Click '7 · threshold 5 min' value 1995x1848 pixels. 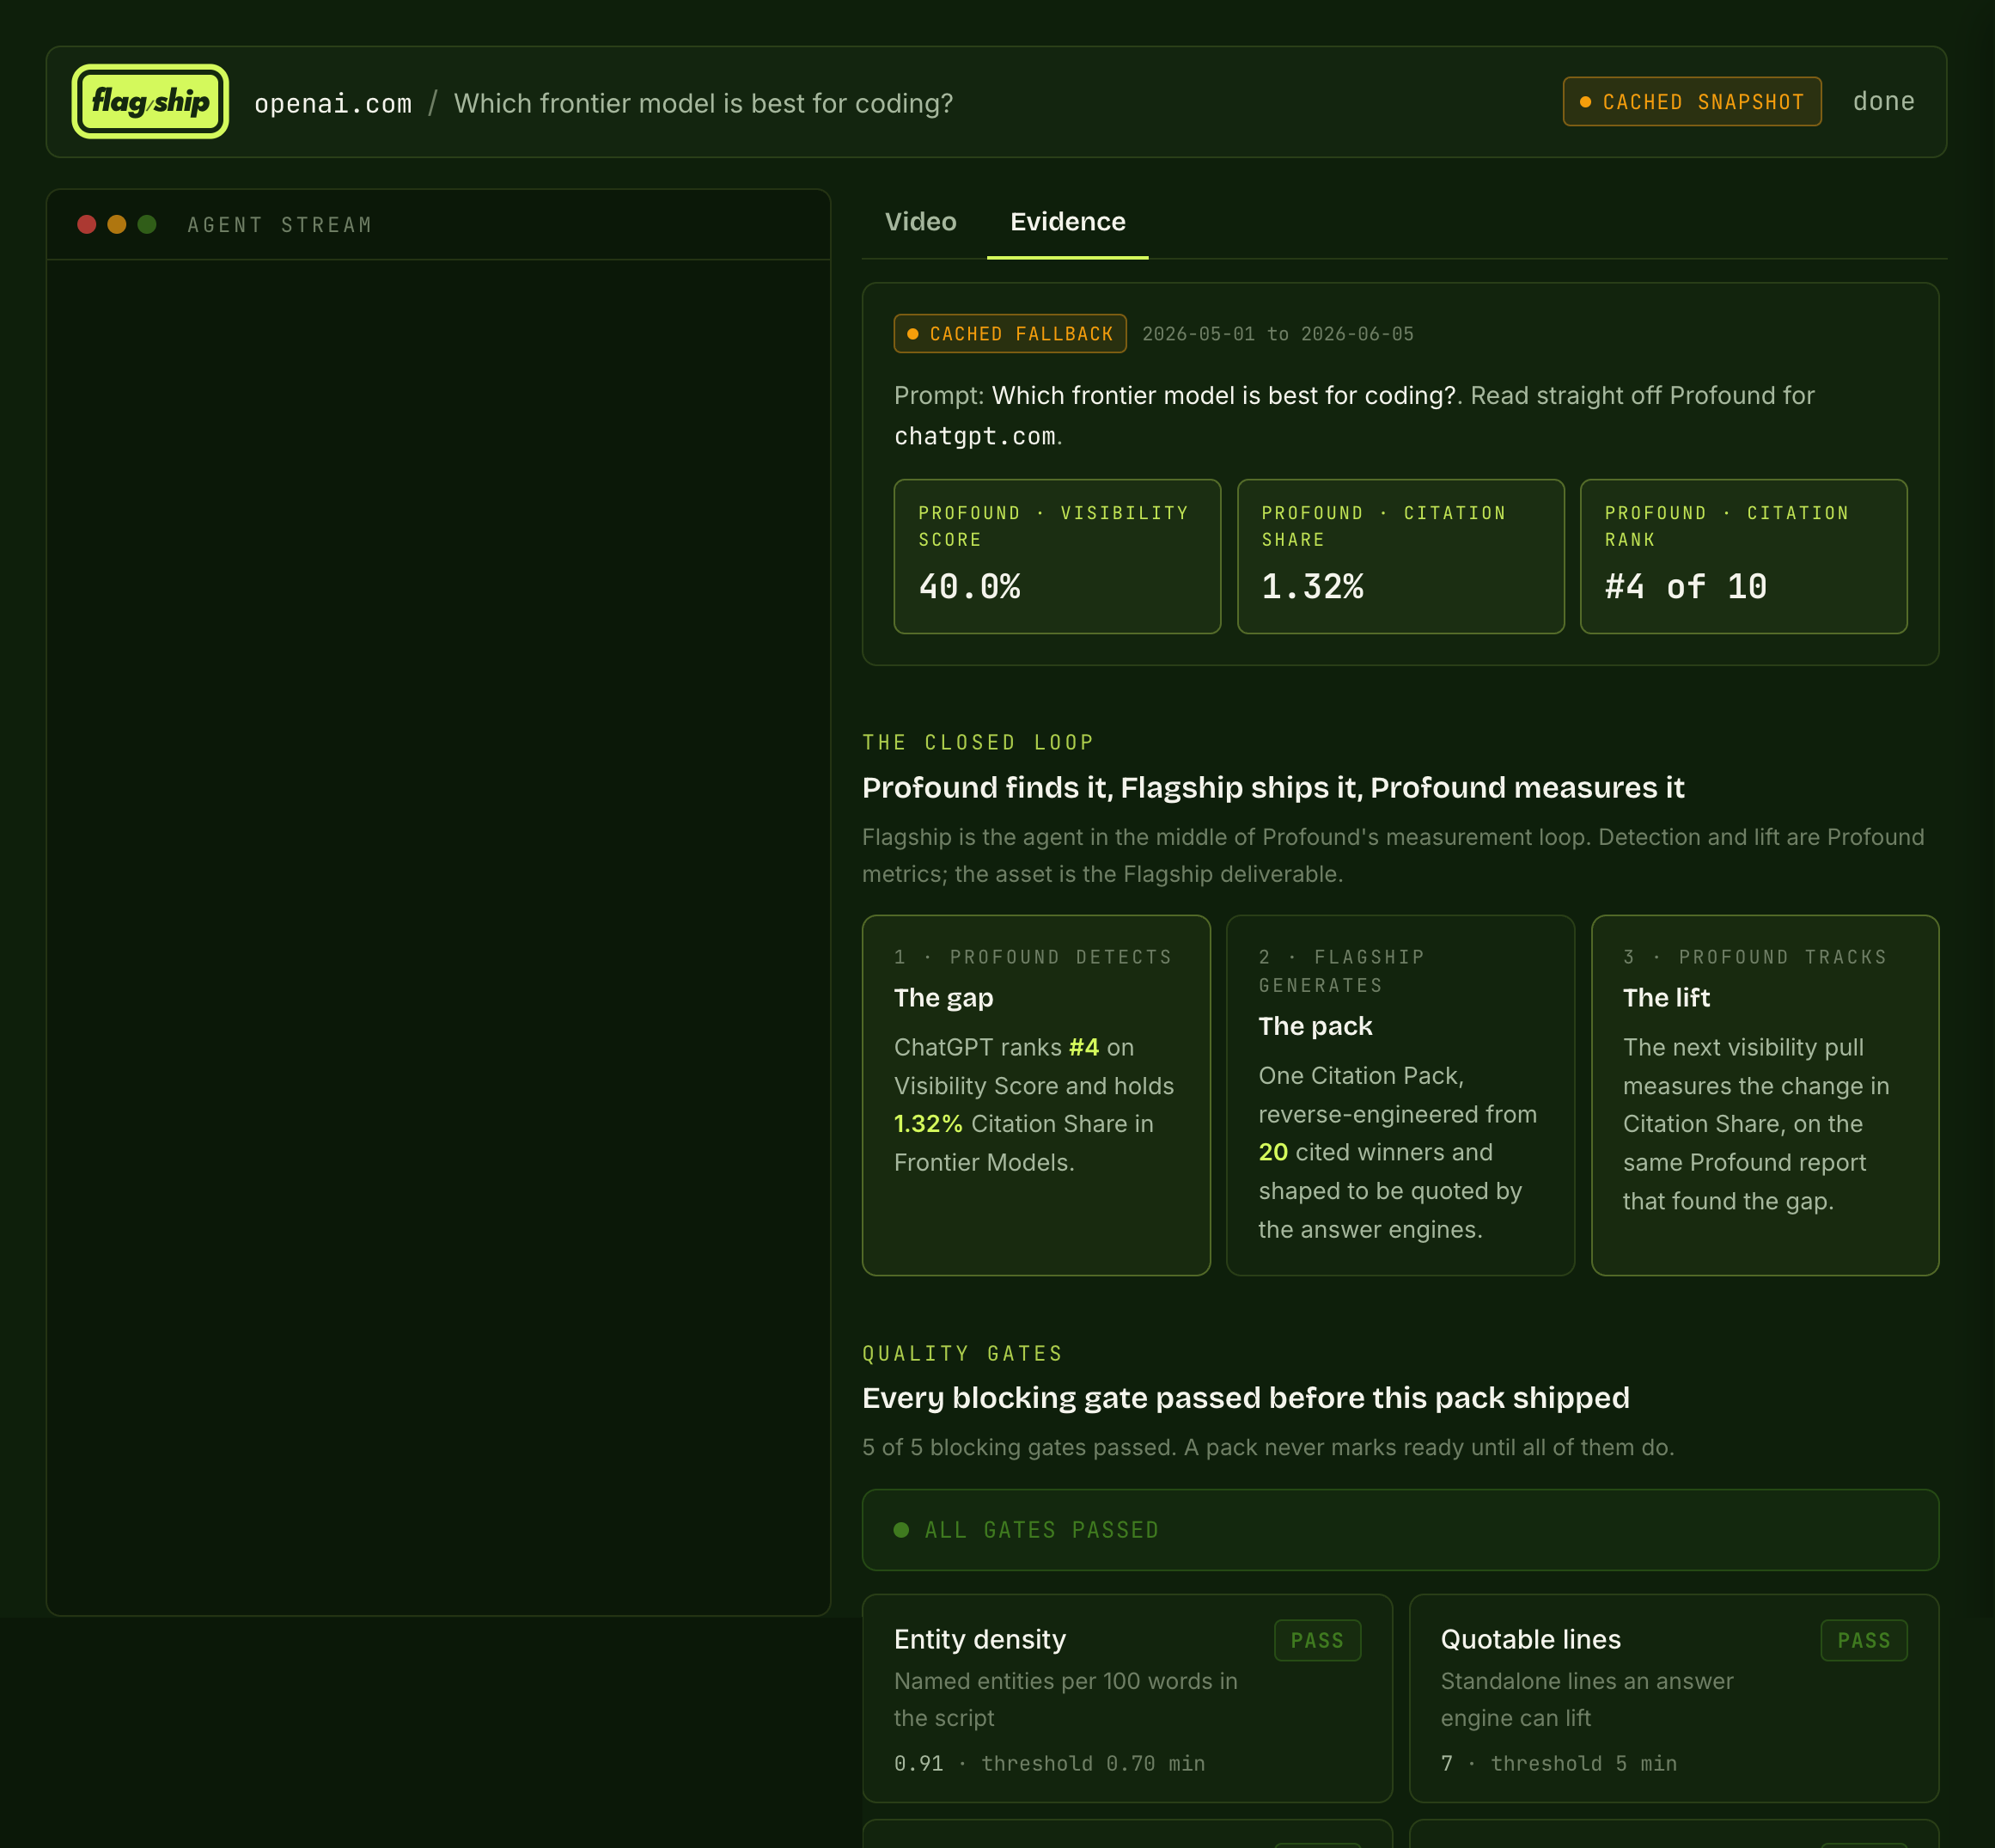point(1559,1763)
